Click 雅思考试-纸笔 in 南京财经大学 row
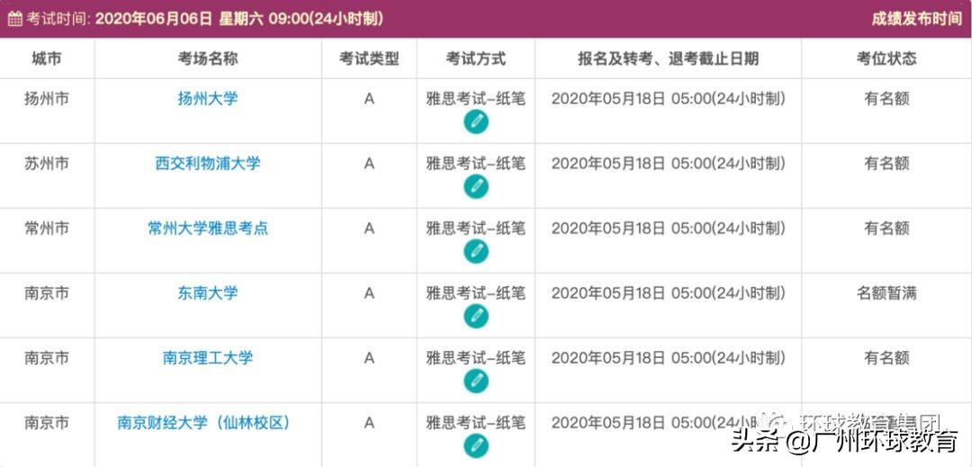 coord(476,423)
